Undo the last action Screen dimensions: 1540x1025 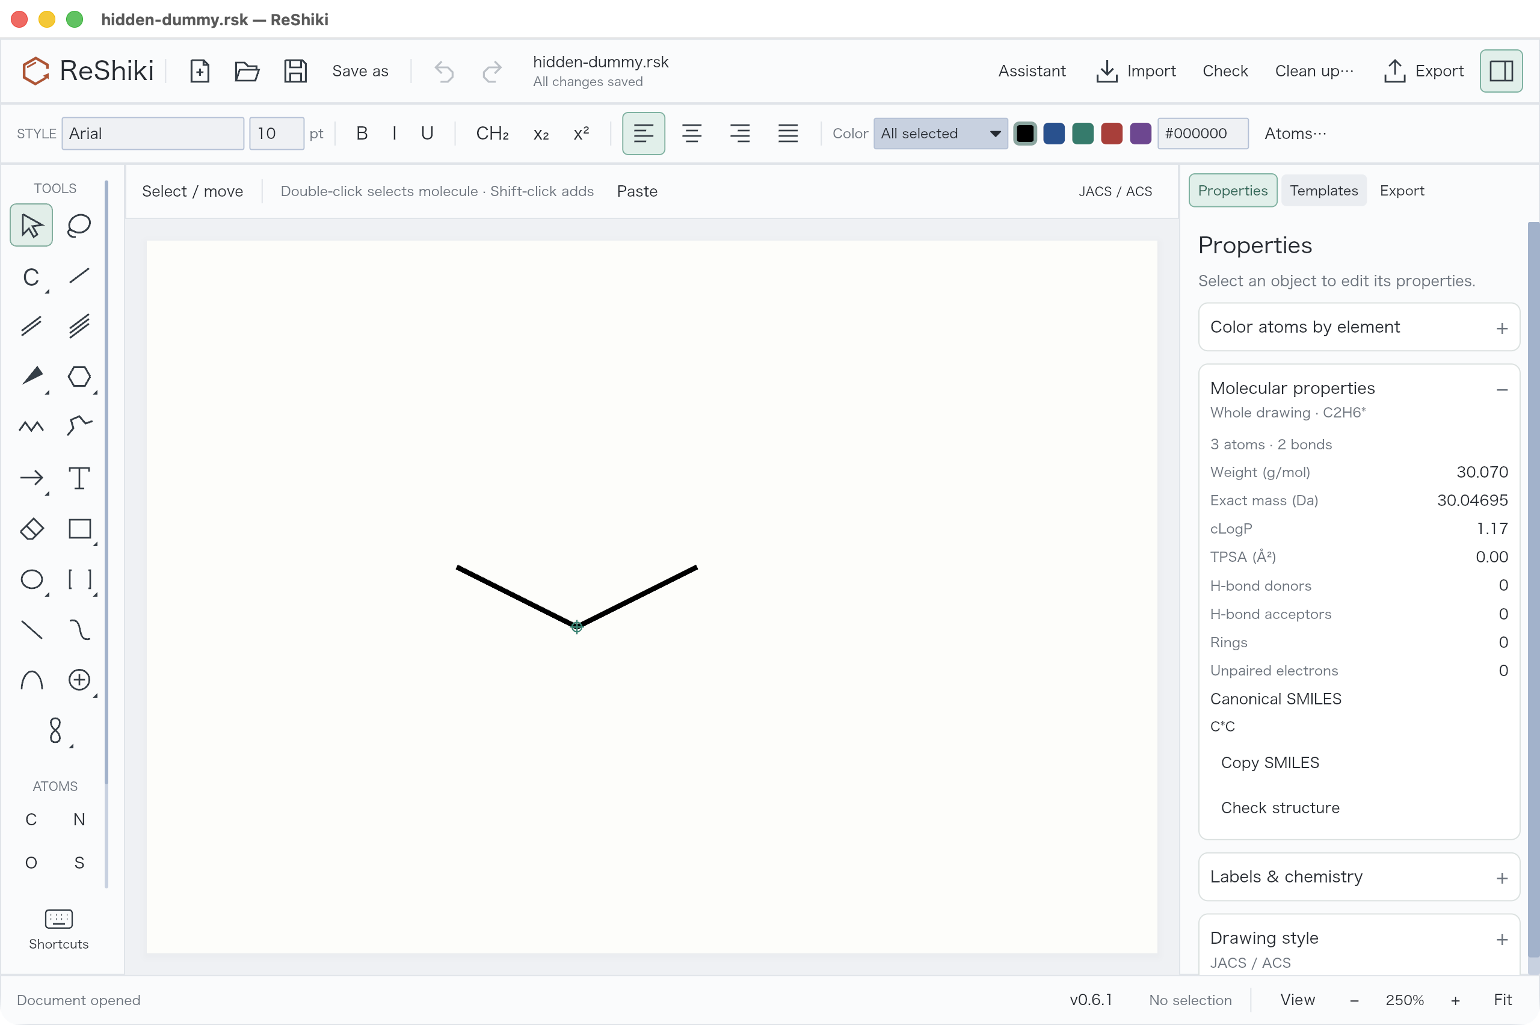[445, 70]
